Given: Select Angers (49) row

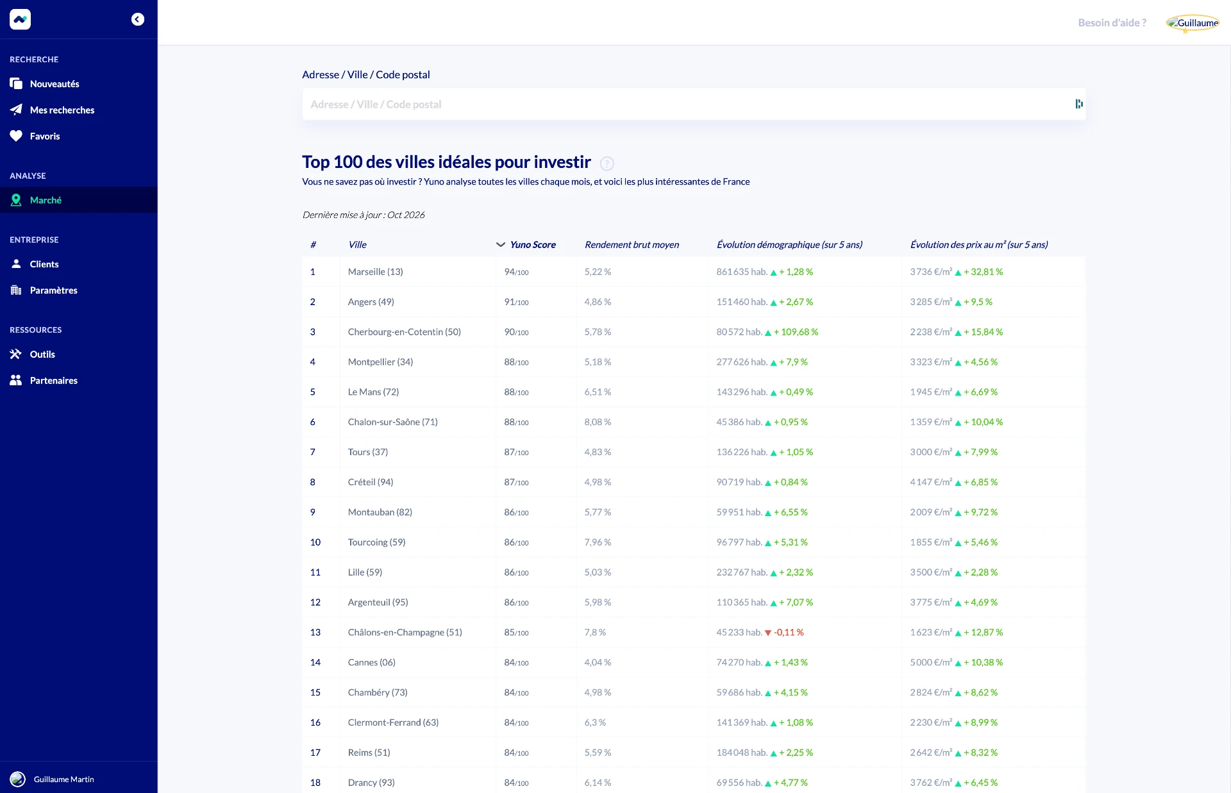Looking at the screenshot, I should click(x=694, y=302).
